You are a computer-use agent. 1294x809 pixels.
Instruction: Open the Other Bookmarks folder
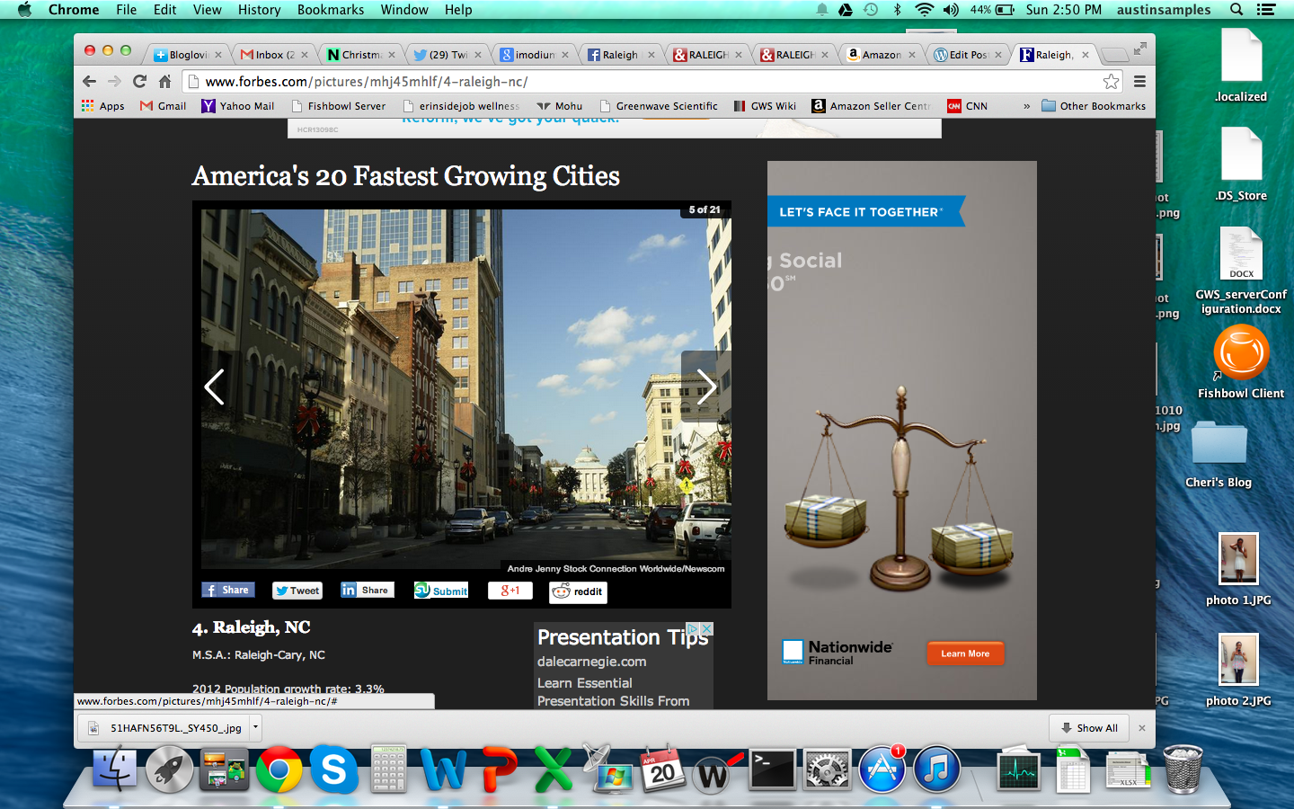coord(1094,106)
